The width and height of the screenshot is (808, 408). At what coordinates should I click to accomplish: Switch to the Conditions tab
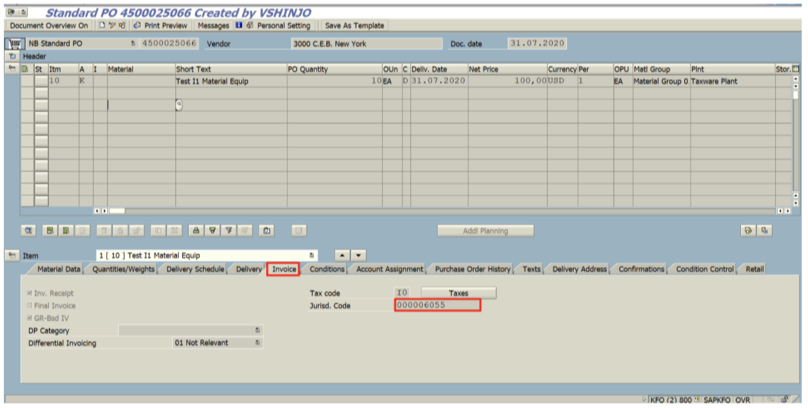point(327,269)
